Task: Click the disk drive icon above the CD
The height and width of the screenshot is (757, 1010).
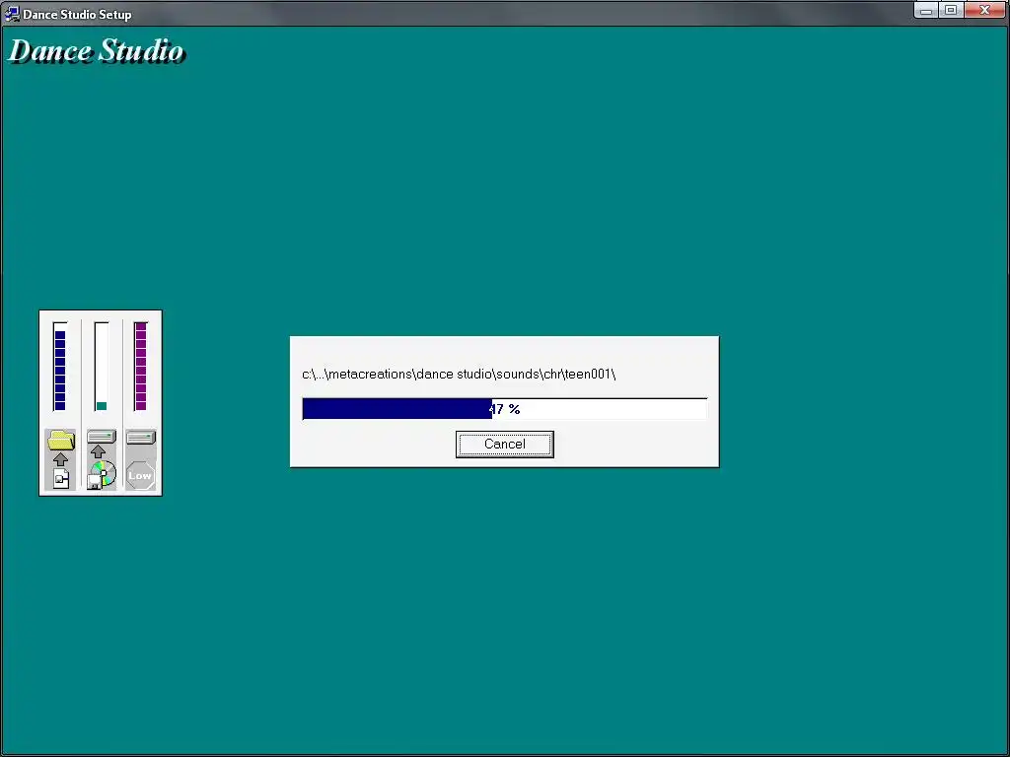Action: point(102,437)
